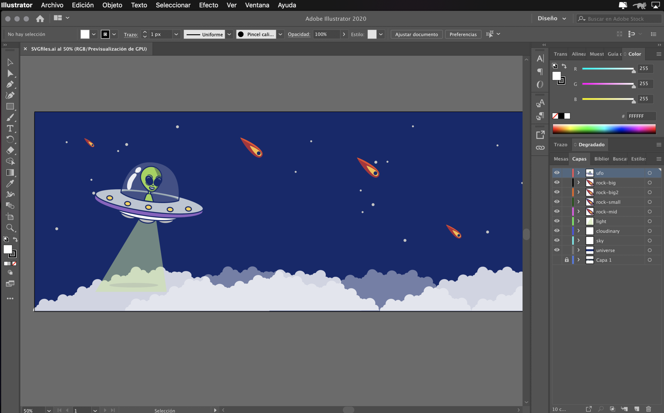Pick the Eyedropper tool

10,184
